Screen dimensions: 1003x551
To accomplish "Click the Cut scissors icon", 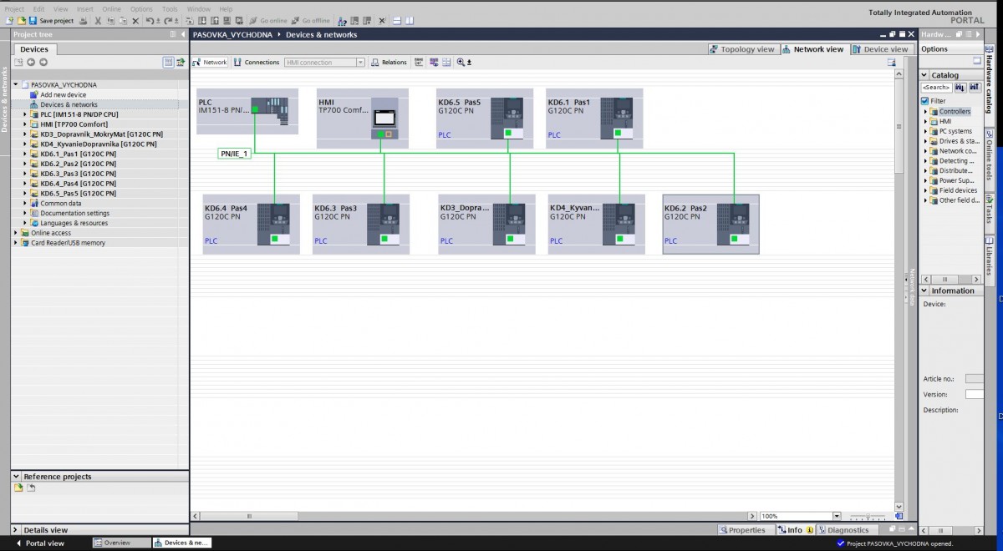I will [x=98, y=20].
